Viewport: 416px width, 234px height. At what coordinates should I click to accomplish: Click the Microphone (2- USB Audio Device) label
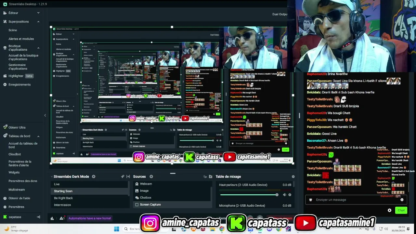242,206
